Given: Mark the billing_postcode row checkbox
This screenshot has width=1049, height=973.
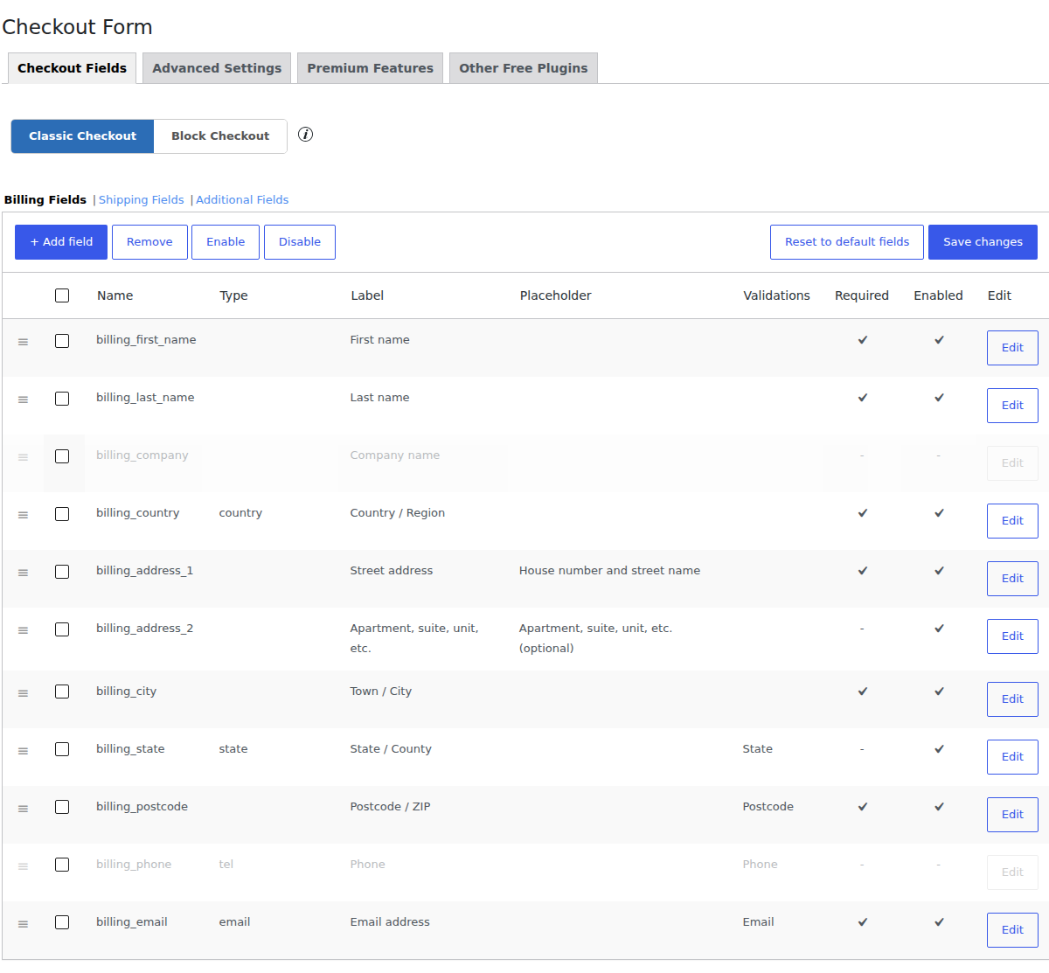Looking at the screenshot, I should pyautogui.click(x=62, y=807).
